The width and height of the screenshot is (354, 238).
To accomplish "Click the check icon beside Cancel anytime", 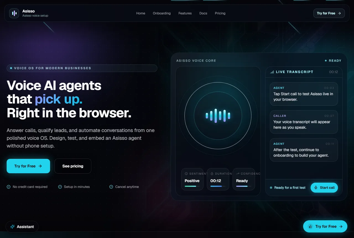I will point(111,187).
